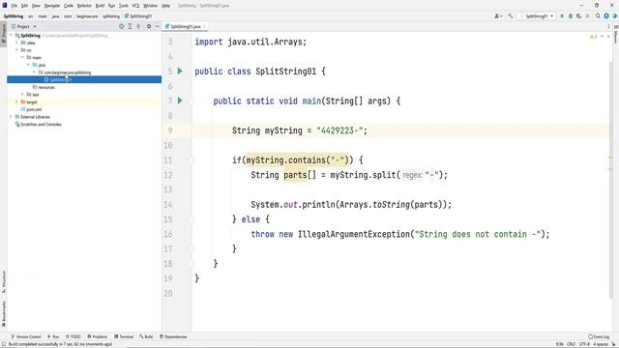
Task: Collapse the main folder in project tree
Action: tap(22, 58)
